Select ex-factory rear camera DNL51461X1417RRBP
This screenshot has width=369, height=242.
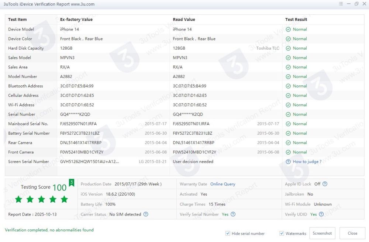click(x=81, y=143)
